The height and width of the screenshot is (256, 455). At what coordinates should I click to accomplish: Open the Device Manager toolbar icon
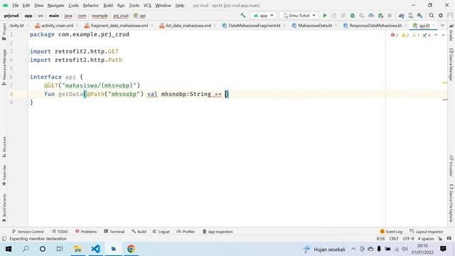(x=411, y=16)
